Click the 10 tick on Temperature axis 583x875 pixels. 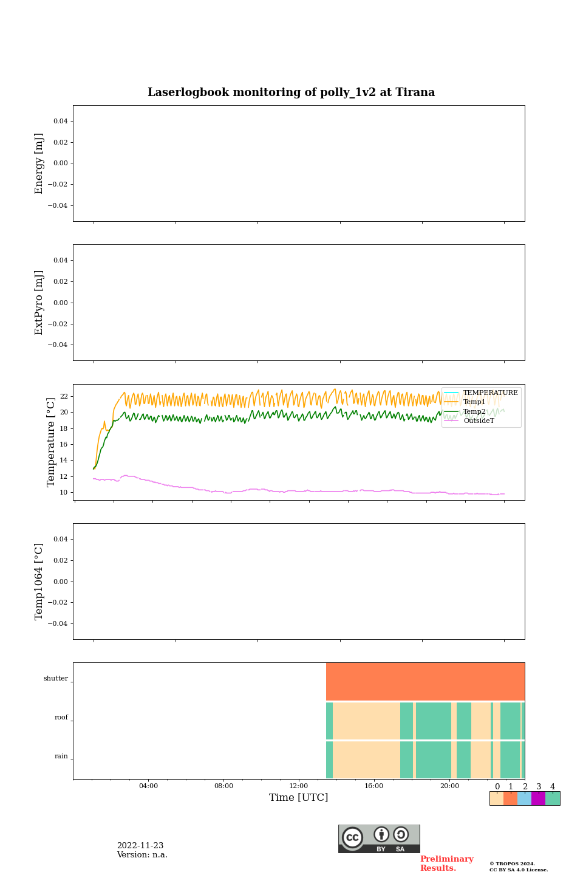pos(64,492)
